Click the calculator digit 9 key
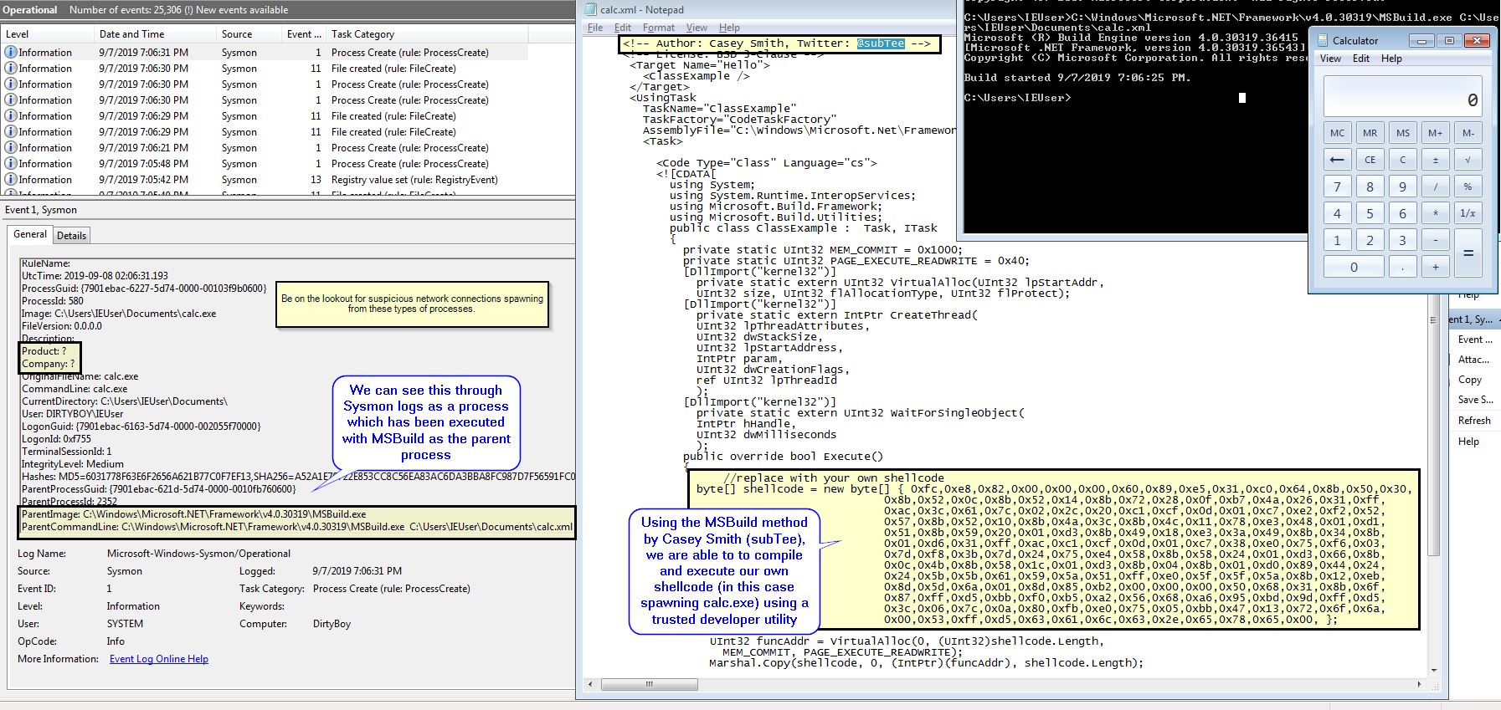 point(1402,186)
